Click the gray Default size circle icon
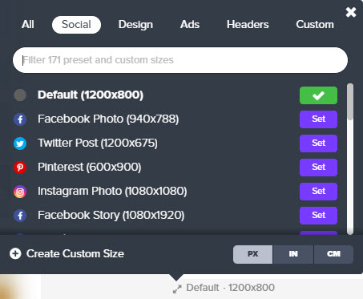The height and width of the screenshot is (299, 363). coord(20,95)
